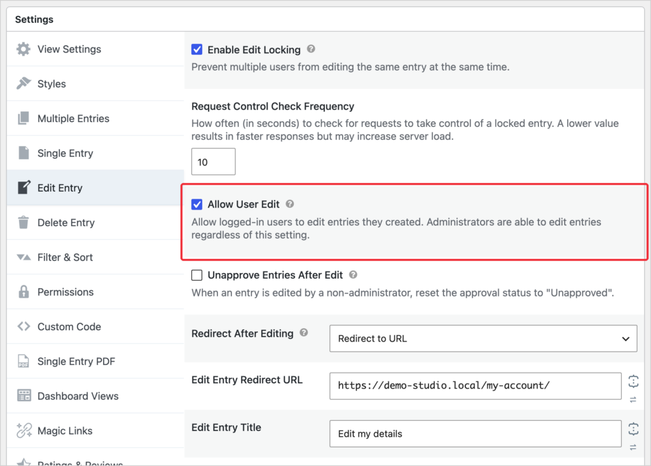The height and width of the screenshot is (466, 651).
Task: Click arrows icon under Edit Entry Title merge tag
Action: click(x=633, y=448)
